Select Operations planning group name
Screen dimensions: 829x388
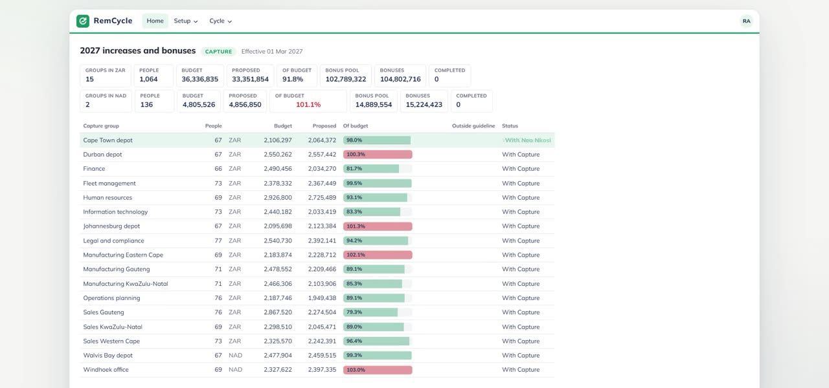coord(111,298)
